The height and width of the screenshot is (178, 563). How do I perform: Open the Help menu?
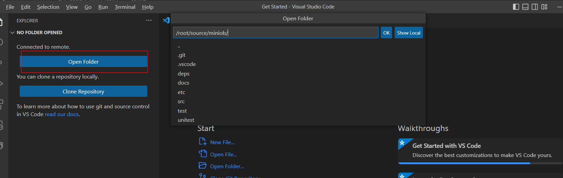tap(148, 7)
